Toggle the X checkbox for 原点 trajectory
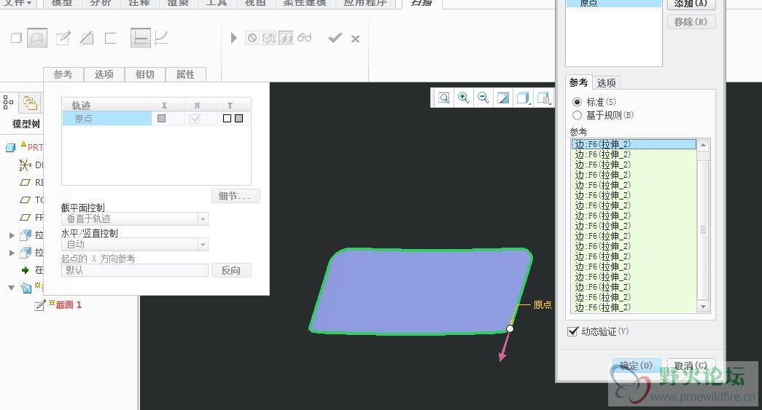This screenshot has height=410, width=762. (161, 119)
